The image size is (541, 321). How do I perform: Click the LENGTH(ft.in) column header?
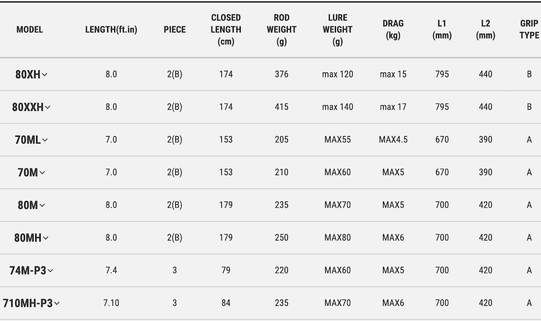coord(111,30)
